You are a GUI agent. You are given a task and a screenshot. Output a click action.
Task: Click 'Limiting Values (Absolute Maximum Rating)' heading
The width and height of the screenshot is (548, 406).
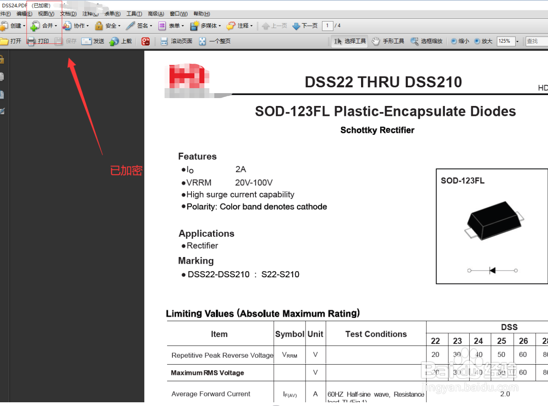click(263, 313)
